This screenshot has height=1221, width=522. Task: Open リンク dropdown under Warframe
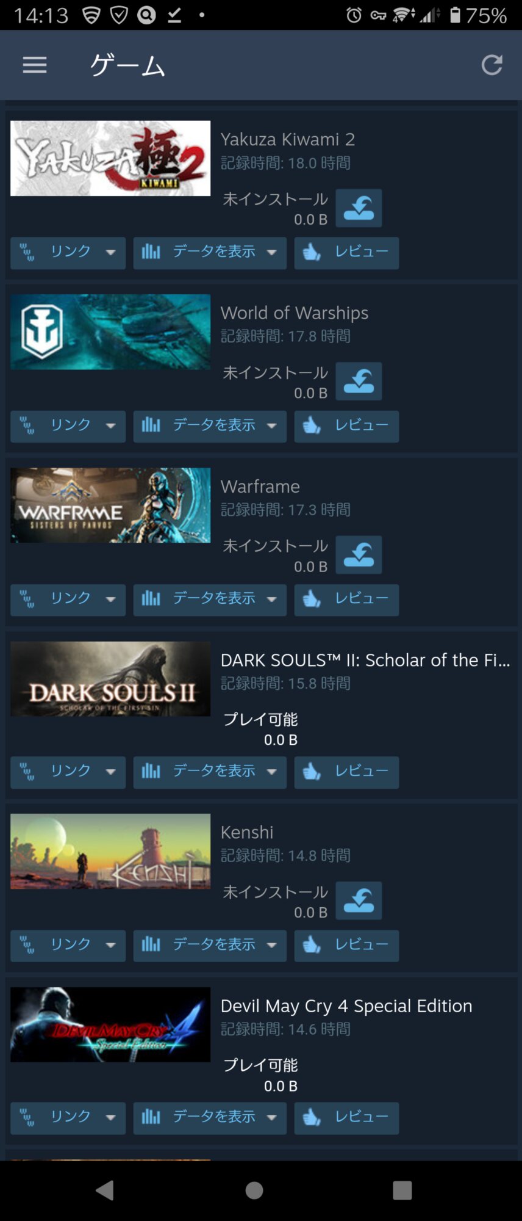point(68,600)
